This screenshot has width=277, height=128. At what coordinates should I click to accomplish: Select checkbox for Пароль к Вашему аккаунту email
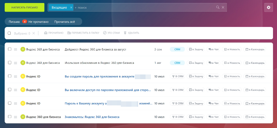10,103
